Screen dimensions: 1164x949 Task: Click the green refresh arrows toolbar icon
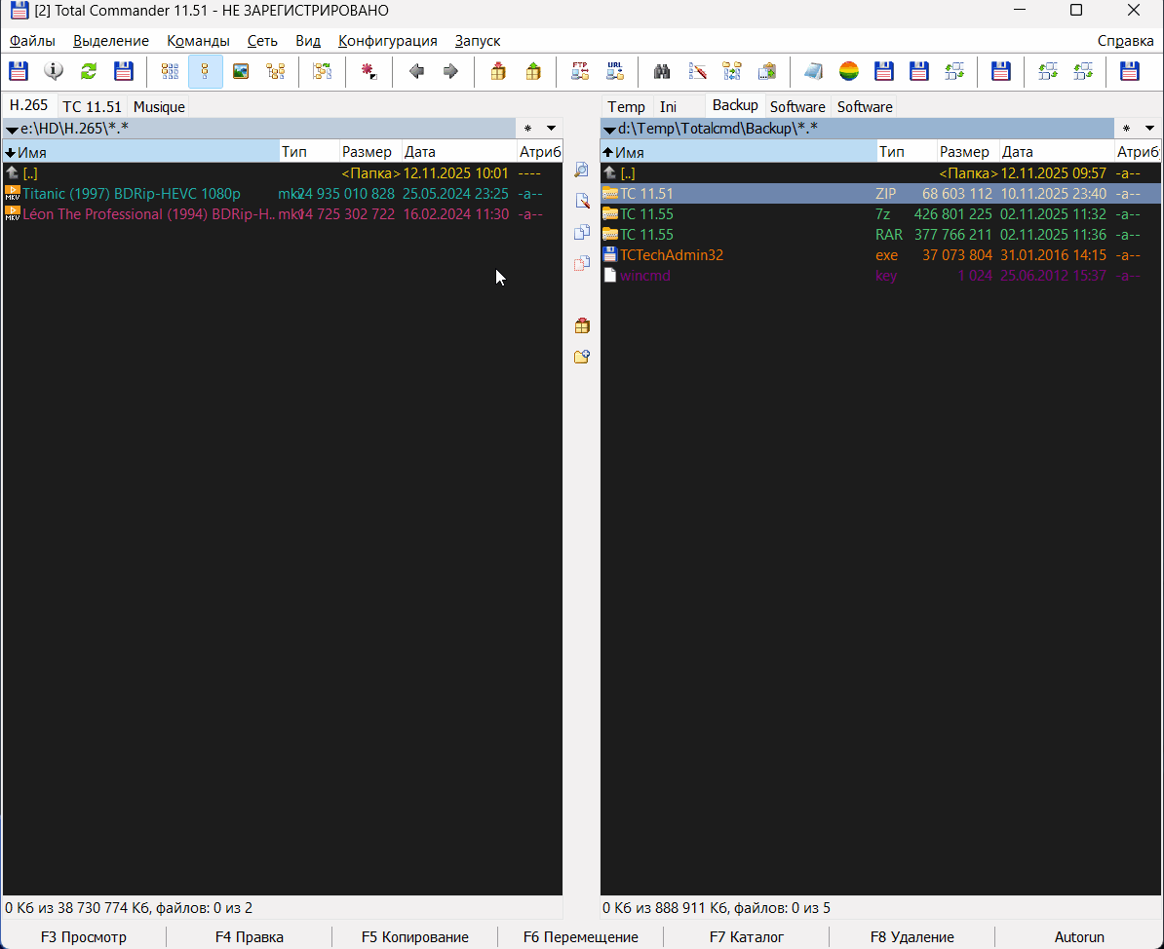(x=89, y=71)
